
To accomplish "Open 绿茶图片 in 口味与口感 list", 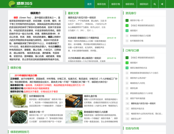I will (134, 63).
